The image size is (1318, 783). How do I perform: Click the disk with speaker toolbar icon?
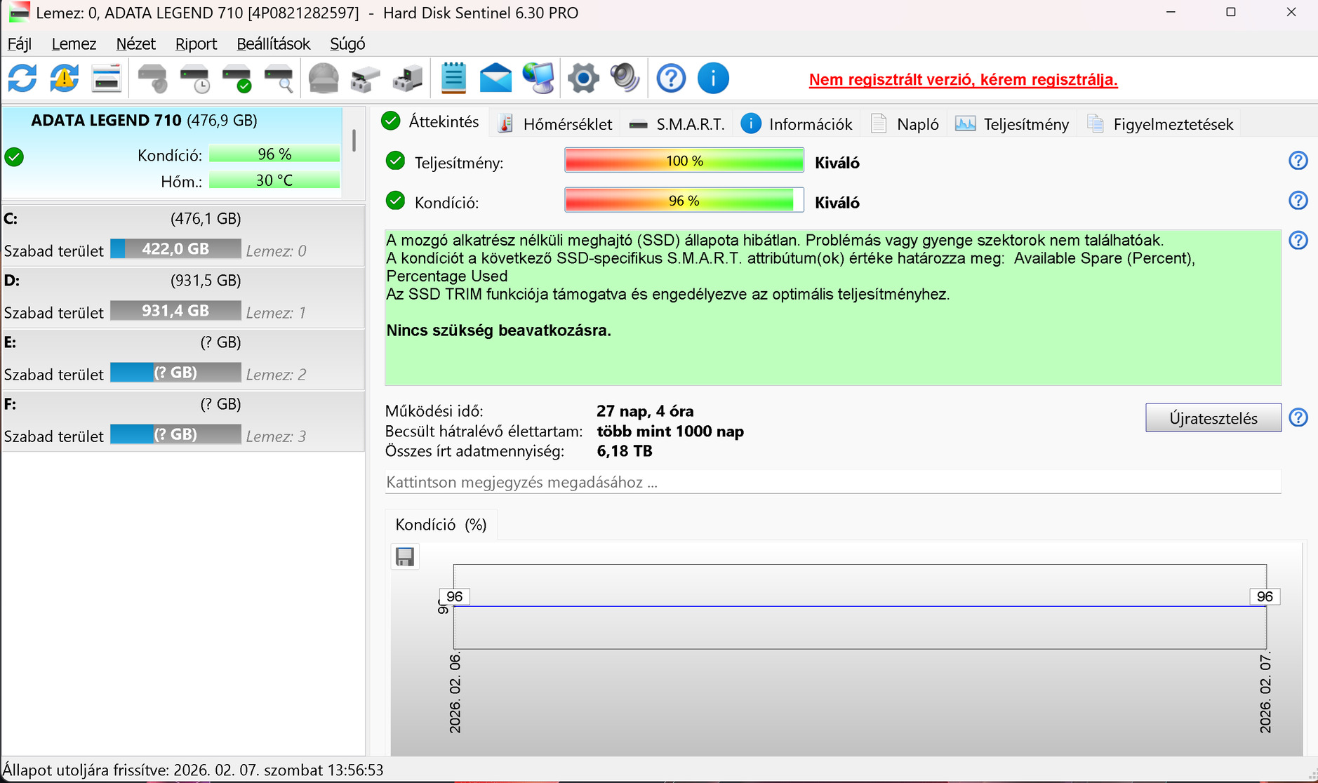point(152,78)
